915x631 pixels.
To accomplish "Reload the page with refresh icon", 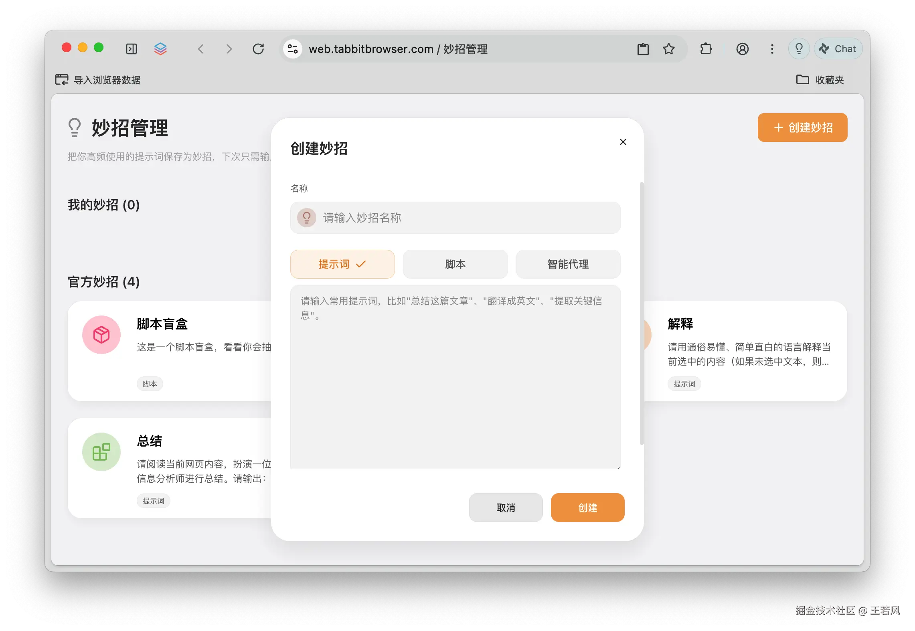I will point(258,49).
